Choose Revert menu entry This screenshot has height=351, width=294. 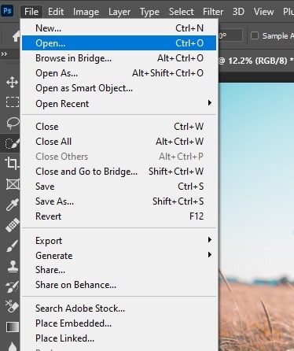pyautogui.click(x=119, y=216)
